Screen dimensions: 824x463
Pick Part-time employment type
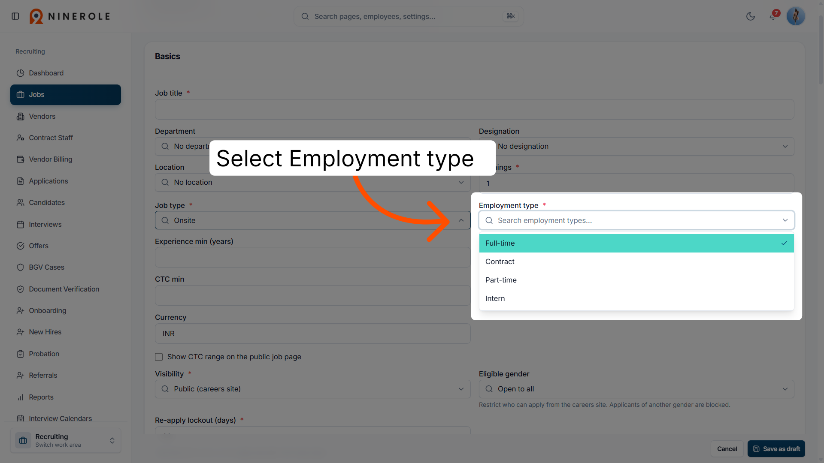(636, 280)
